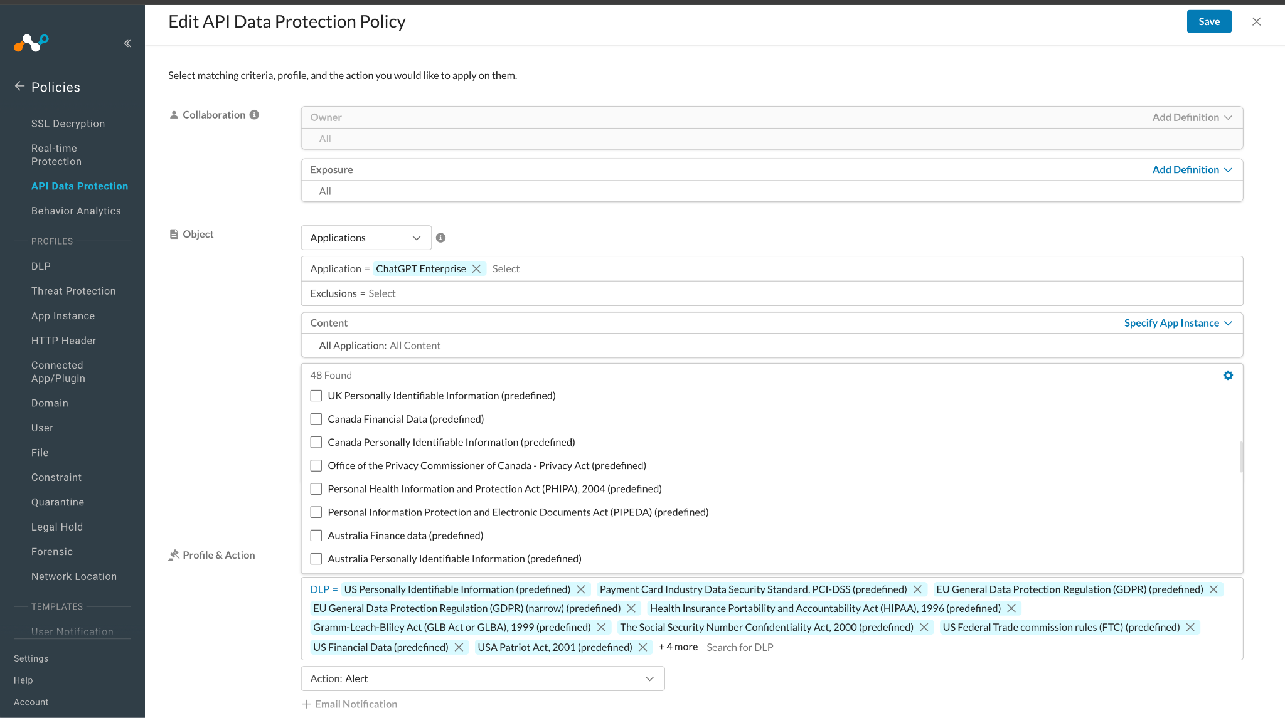Open gear settings for the 48 Found list
The height and width of the screenshot is (718, 1285).
(x=1228, y=375)
